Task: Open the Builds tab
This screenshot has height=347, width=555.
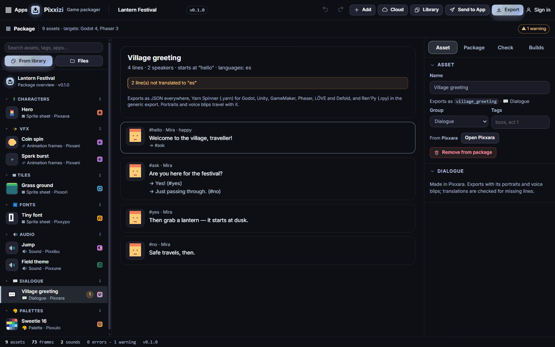Action: pyautogui.click(x=536, y=47)
